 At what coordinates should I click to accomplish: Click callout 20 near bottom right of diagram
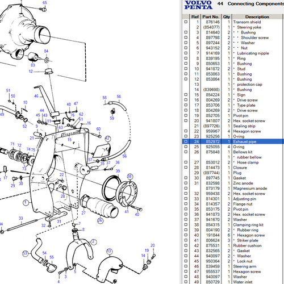tap(153, 245)
